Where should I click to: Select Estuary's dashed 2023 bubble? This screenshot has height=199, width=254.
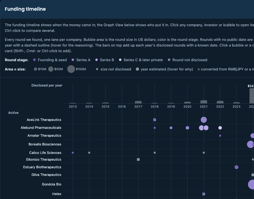[x=236, y=167]
